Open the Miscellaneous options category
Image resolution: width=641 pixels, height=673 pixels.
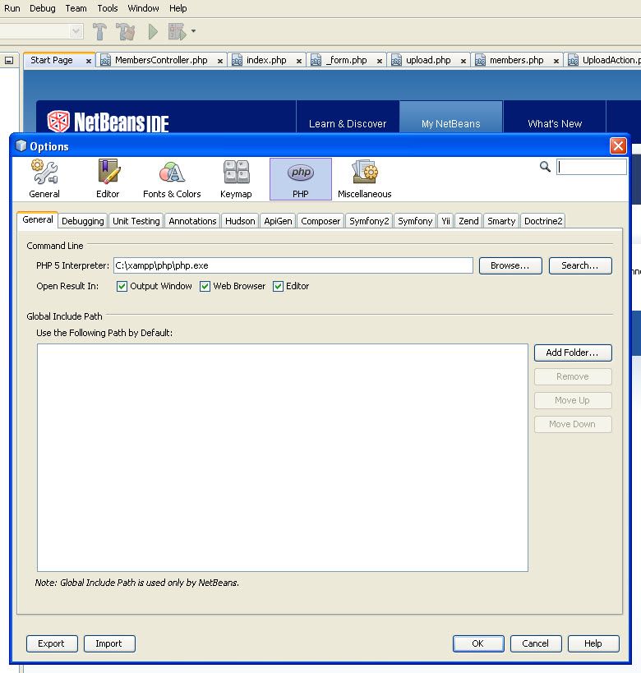365,178
